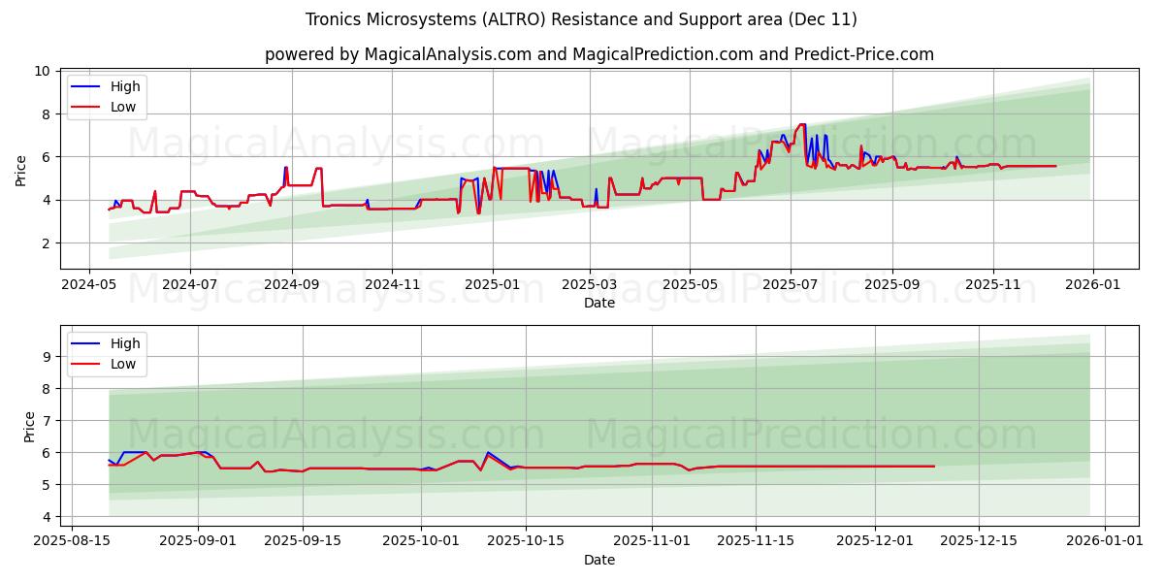Click the 'Low' label in the top chart legend
1164x582 pixels.
click(123, 108)
